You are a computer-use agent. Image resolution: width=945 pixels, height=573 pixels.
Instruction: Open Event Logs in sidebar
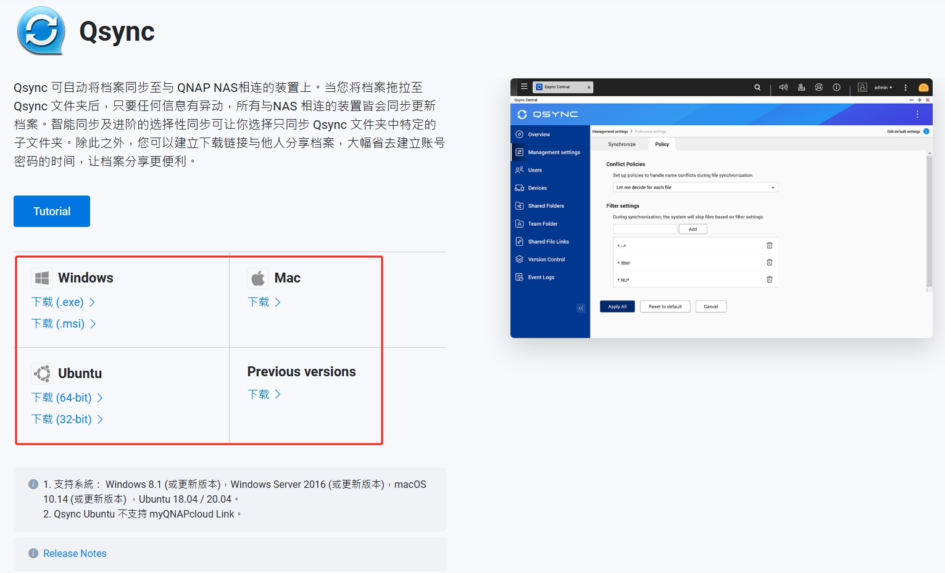(x=550, y=278)
